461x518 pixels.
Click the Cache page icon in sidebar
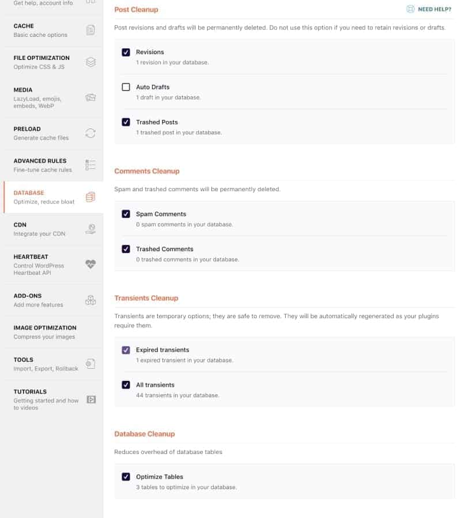(90, 30)
